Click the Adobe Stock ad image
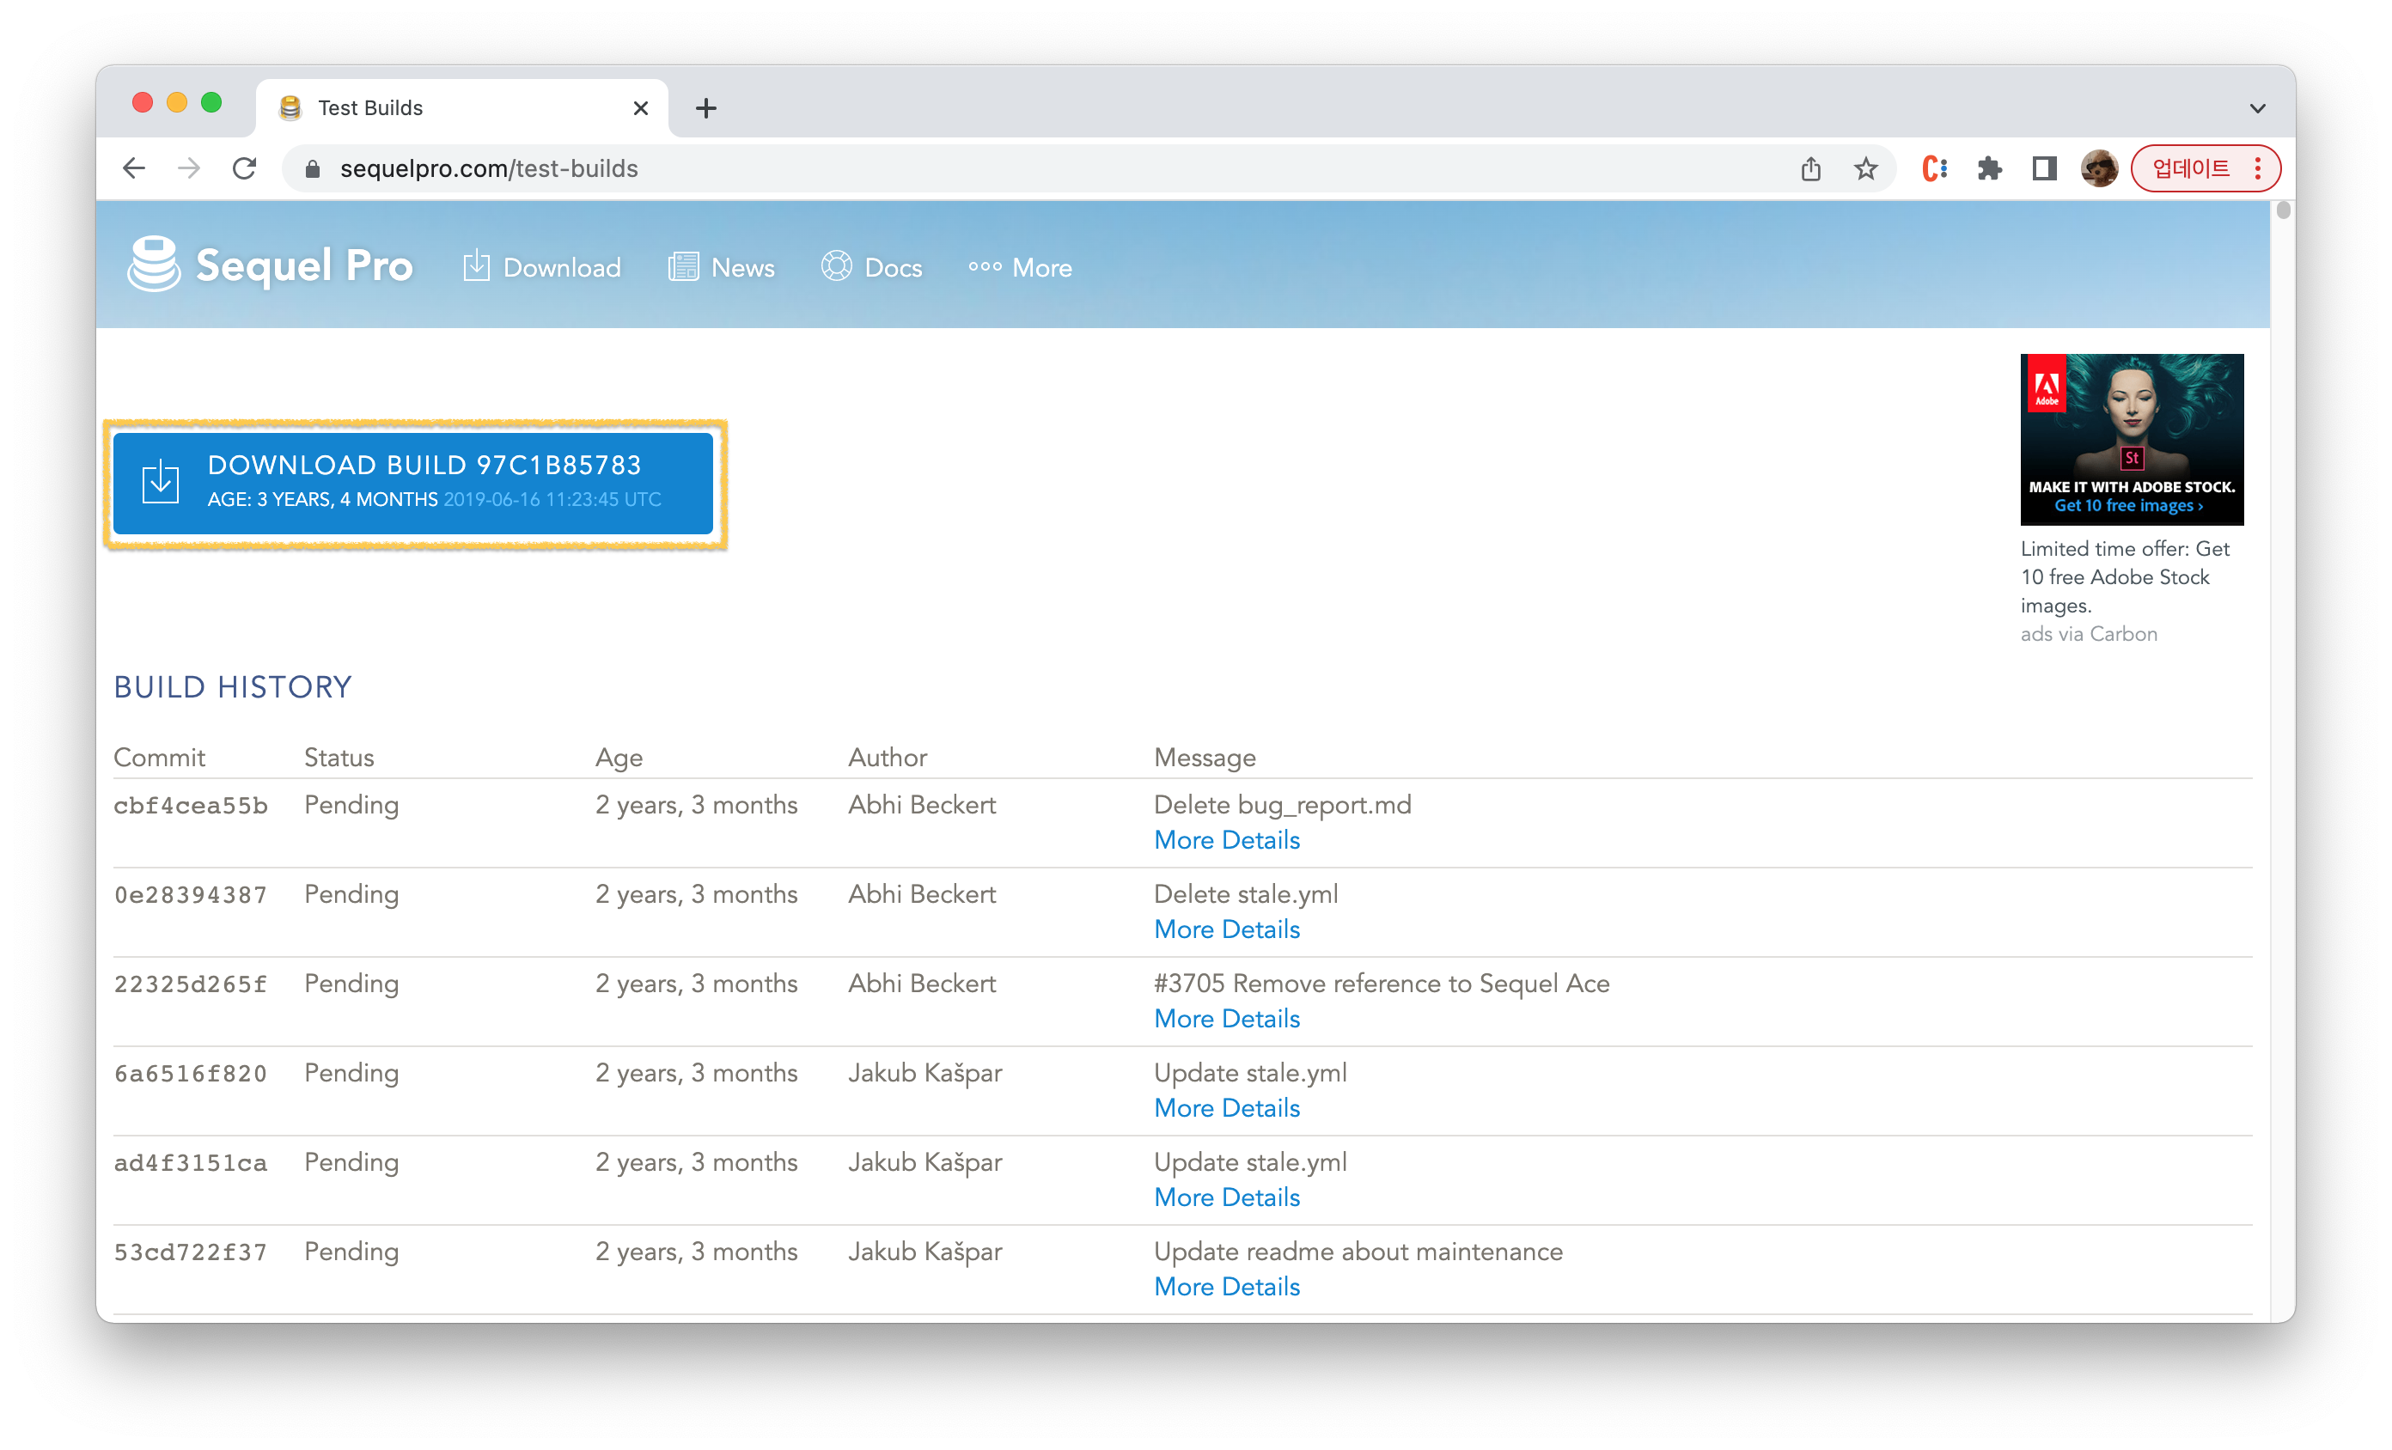The width and height of the screenshot is (2392, 1450). (x=2131, y=439)
